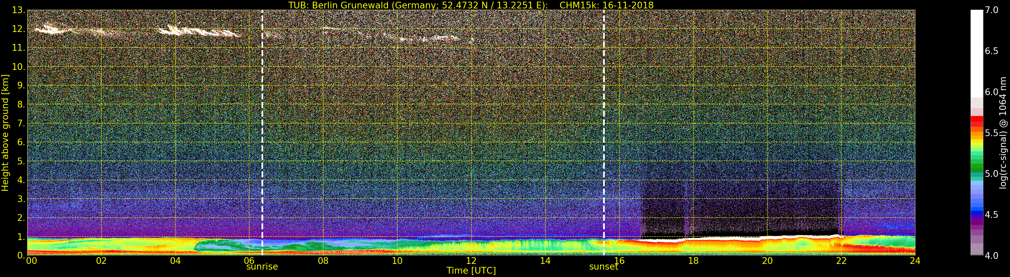Click the '5.' tick on the height axis
Screen dimensions: 1010x277
21,161
